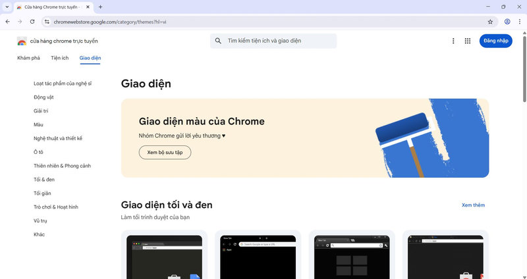Open the fourth dark theme thumbnail

[446, 257]
